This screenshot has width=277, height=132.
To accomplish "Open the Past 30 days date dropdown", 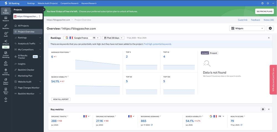I will (x=113, y=38).
